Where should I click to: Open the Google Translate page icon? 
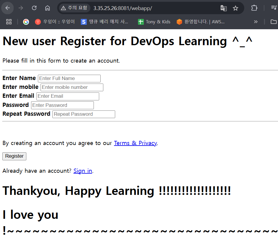tap(224, 8)
